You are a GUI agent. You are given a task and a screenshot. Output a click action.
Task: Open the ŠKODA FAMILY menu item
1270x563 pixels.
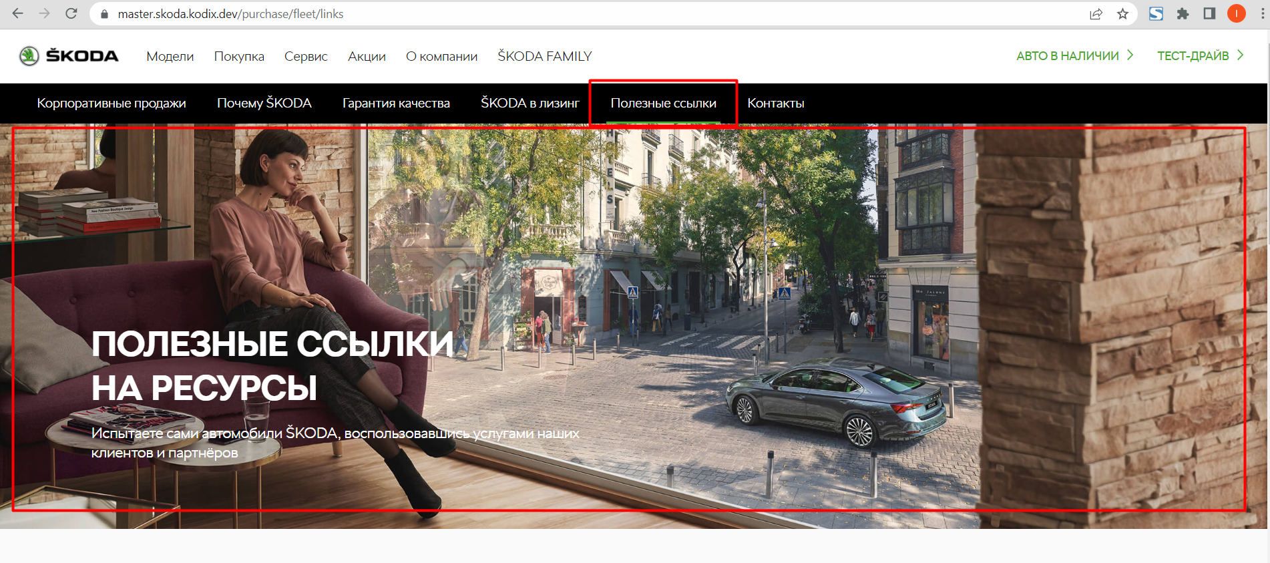point(545,56)
